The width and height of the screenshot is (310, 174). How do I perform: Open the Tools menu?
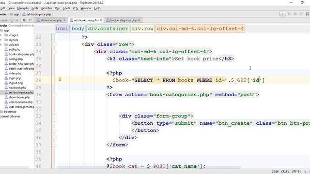(66, 8)
